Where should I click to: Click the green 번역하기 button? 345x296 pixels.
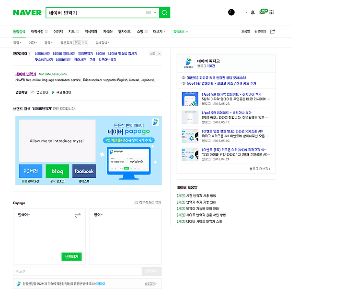coord(71,256)
